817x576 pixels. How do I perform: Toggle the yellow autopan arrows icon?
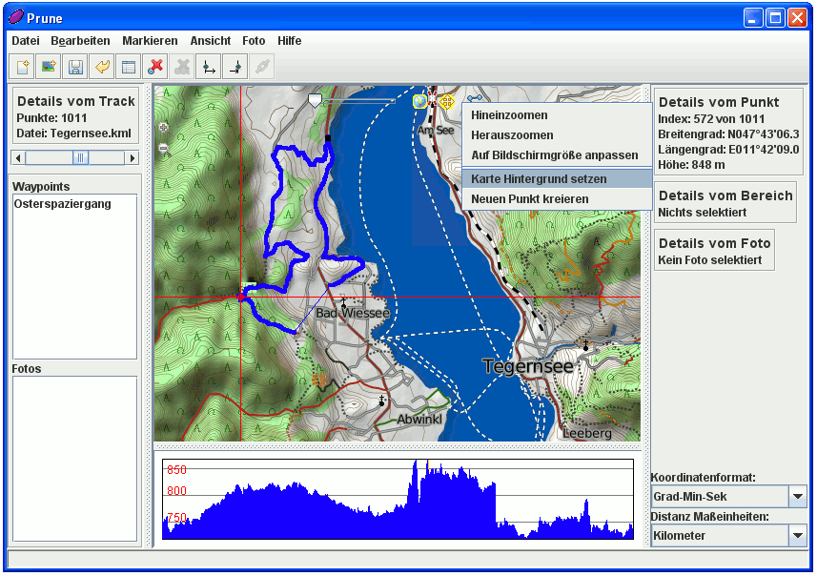pyautogui.click(x=446, y=100)
